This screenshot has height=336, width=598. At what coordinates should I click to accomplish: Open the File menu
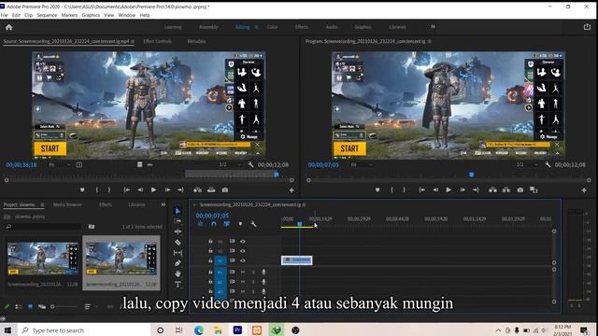point(4,15)
